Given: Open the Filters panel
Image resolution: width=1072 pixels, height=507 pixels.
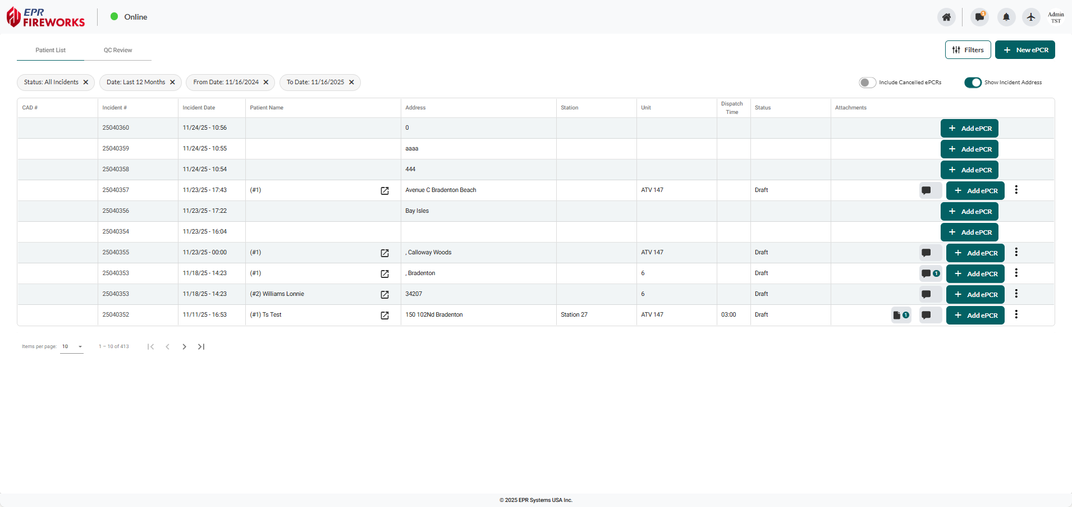Looking at the screenshot, I should [x=968, y=50].
